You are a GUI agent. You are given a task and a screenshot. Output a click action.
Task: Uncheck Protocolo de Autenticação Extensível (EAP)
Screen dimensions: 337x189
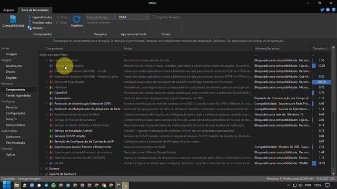(x=52, y=104)
